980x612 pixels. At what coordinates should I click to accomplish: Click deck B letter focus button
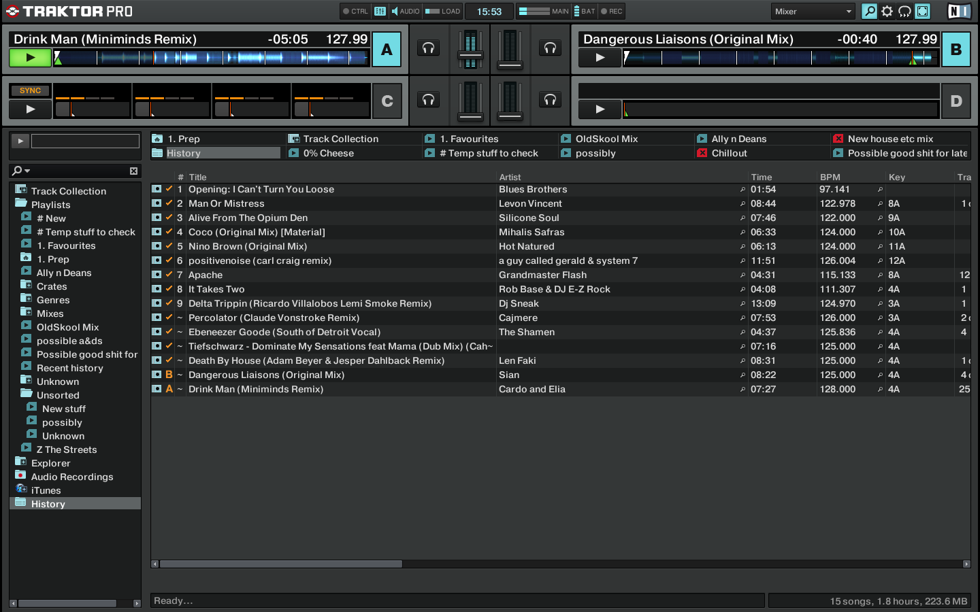[x=956, y=49]
